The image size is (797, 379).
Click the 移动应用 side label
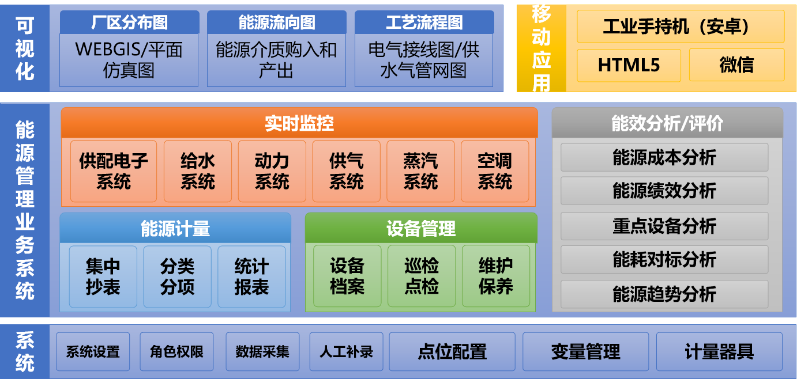tap(542, 48)
